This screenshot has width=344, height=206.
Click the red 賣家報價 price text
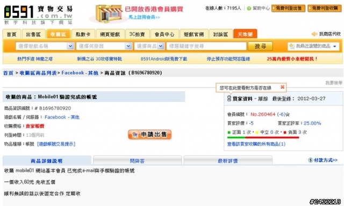pyautogui.click(x=35, y=126)
